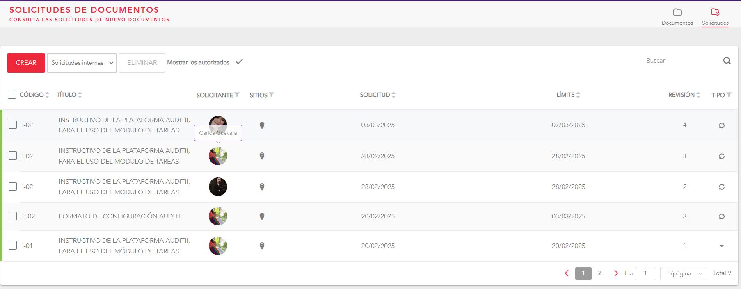
Task: Click the Buscar search field
Action: [x=678, y=61]
